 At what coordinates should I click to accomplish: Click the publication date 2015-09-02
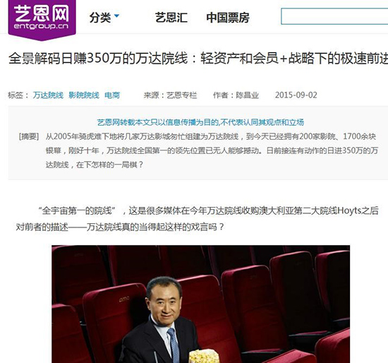pos(296,95)
